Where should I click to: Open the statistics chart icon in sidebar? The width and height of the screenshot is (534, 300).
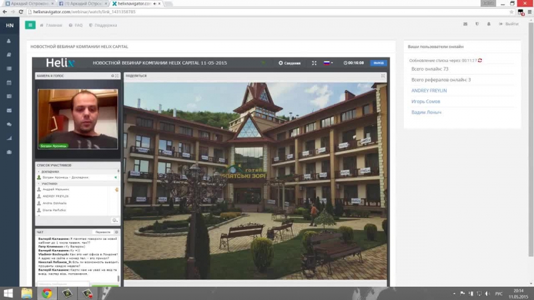tap(9, 139)
